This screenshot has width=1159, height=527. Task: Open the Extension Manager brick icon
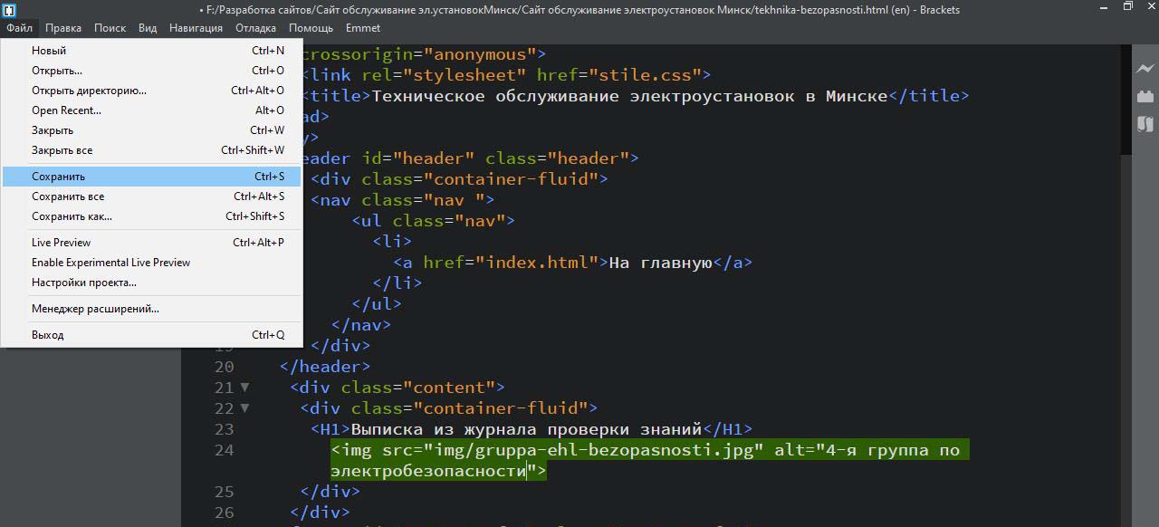coord(1145,96)
